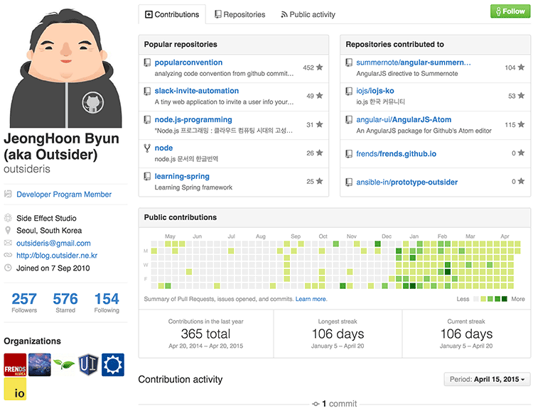Screen dimensions: 533x411
Task: Open the slack-invite-automation repository link
Action: click(196, 91)
